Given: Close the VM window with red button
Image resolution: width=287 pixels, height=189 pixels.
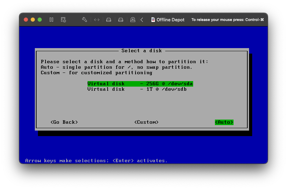Looking at the screenshot, I should pos(26,20).
